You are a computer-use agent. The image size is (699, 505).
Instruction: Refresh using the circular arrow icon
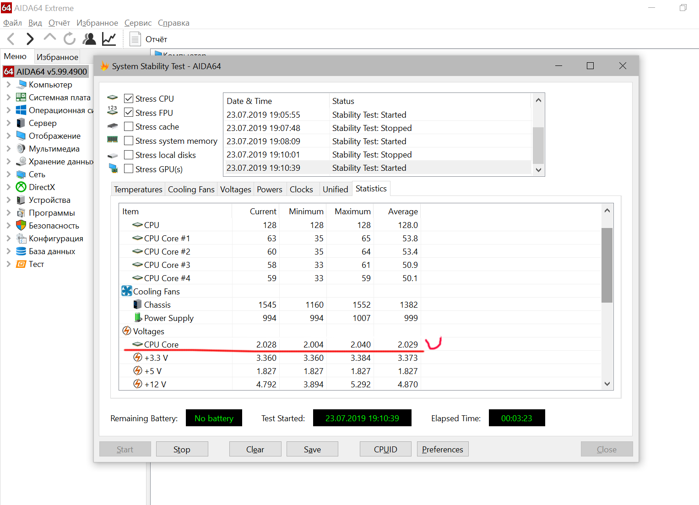coord(70,39)
